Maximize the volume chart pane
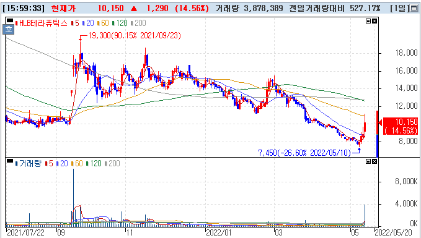 coord(369,161)
